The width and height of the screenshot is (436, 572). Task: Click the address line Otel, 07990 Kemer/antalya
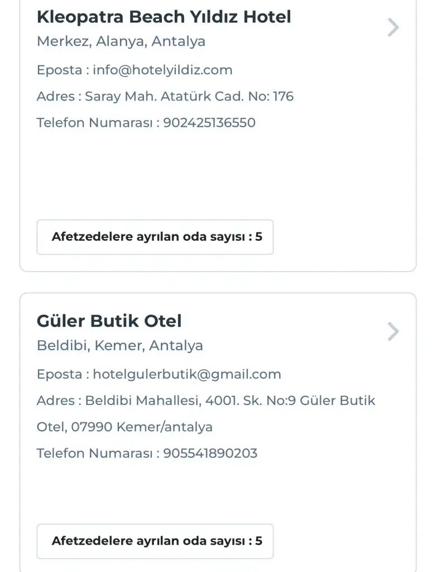coord(124,427)
